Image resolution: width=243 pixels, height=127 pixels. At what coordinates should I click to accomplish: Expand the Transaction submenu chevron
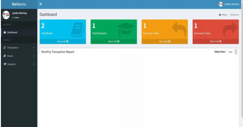point(34,48)
